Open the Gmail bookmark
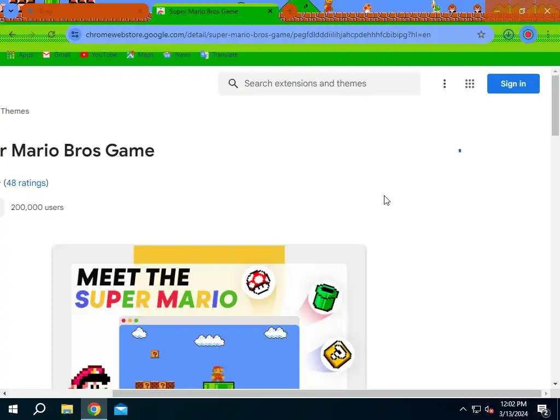560x420 pixels. (x=57, y=55)
